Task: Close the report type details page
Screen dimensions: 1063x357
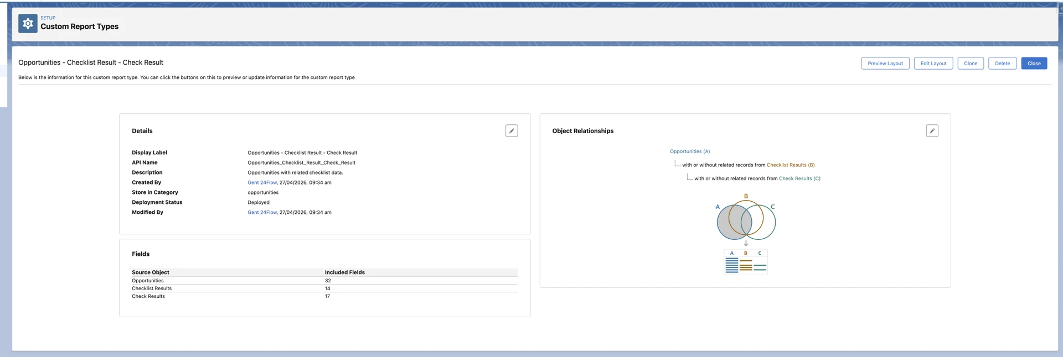Action: [x=1034, y=64]
